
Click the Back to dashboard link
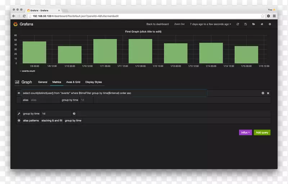[x=157, y=24]
